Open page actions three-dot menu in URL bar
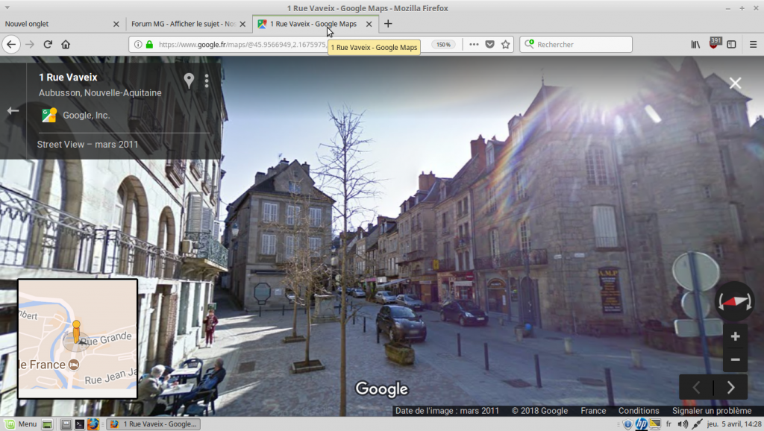 click(x=474, y=44)
